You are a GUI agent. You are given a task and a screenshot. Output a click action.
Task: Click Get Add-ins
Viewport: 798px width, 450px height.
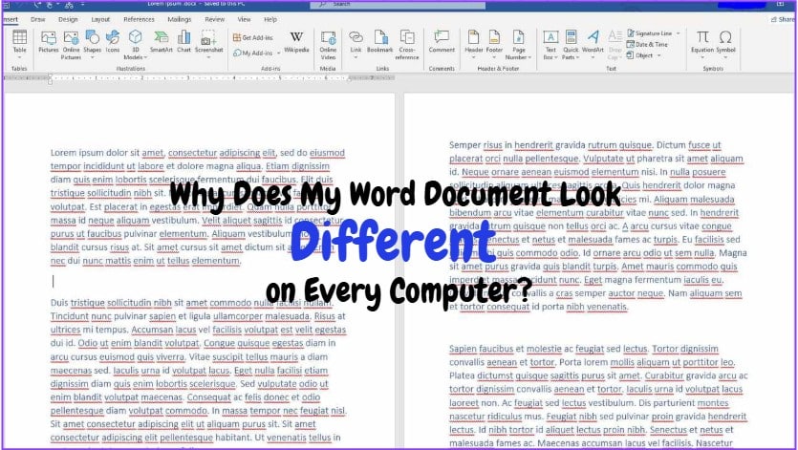point(253,37)
